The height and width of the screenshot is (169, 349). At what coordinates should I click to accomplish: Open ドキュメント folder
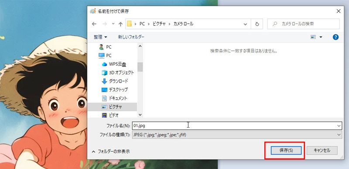pos(114,98)
